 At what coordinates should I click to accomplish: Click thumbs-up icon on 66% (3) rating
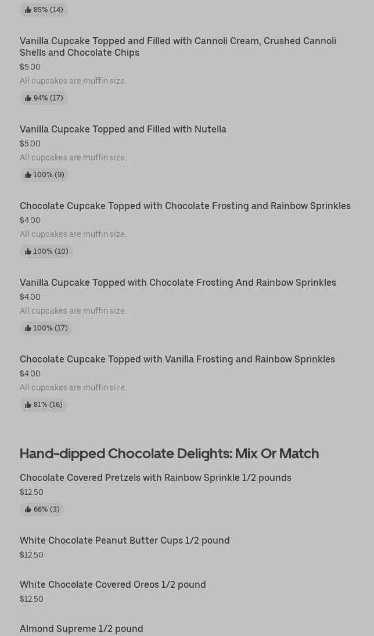(x=28, y=509)
